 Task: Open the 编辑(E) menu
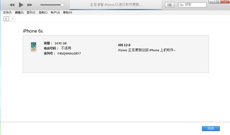pyautogui.click(x=19, y=13)
